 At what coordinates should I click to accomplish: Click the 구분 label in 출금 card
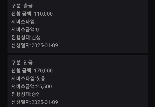tap(16, 5)
